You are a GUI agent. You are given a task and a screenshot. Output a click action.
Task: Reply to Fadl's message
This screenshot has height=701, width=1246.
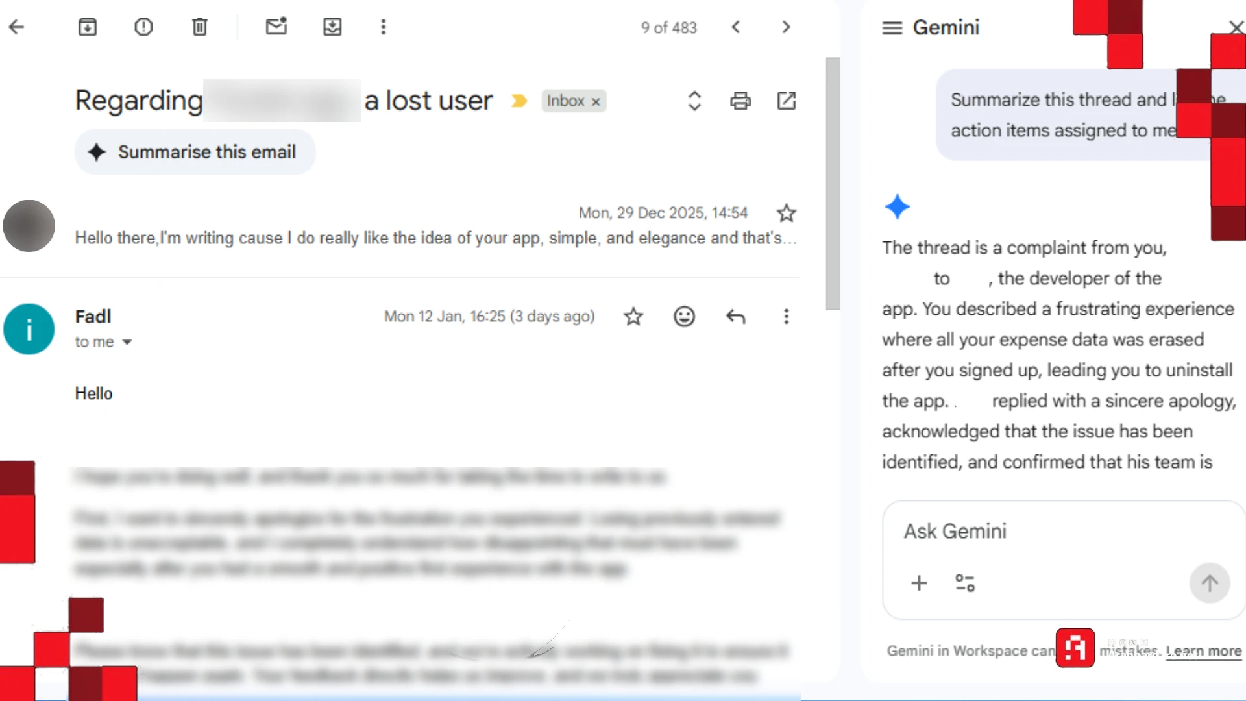pos(735,316)
